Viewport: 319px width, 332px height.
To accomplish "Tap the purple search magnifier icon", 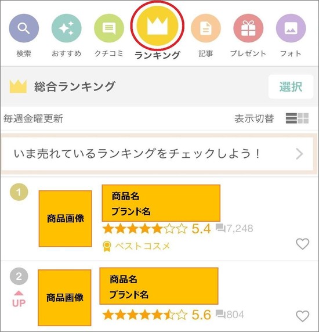I will (x=24, y=28).
